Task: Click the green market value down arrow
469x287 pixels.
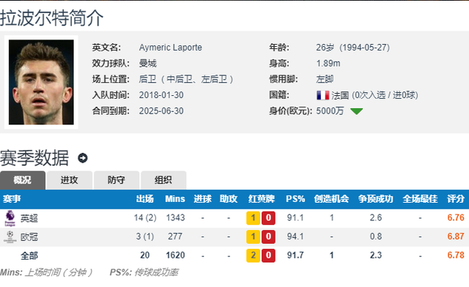Action: click(357, 111)
